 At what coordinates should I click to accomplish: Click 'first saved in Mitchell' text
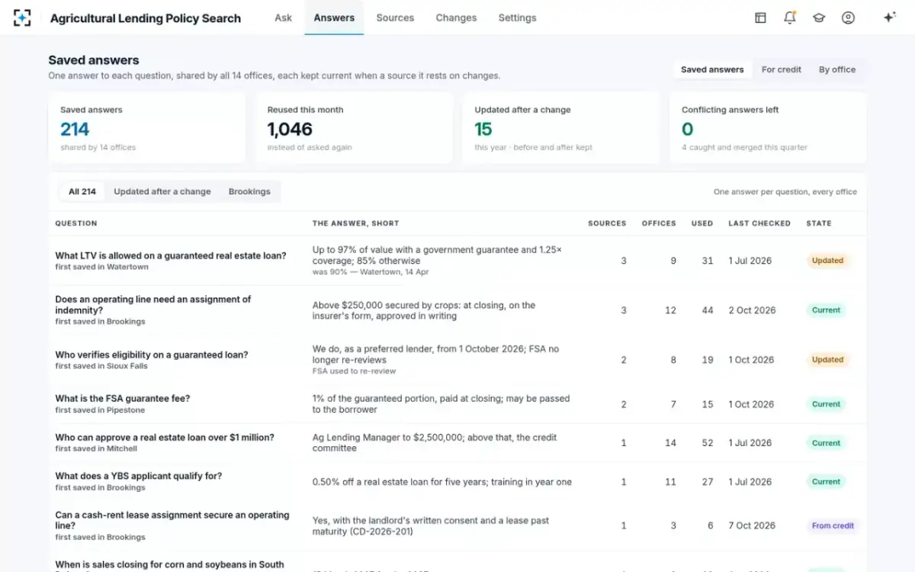click(96, 449)
